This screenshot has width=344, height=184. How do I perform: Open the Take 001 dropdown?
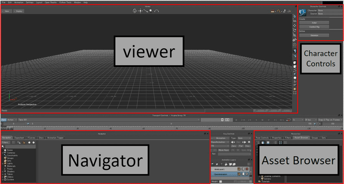point(109,120)
